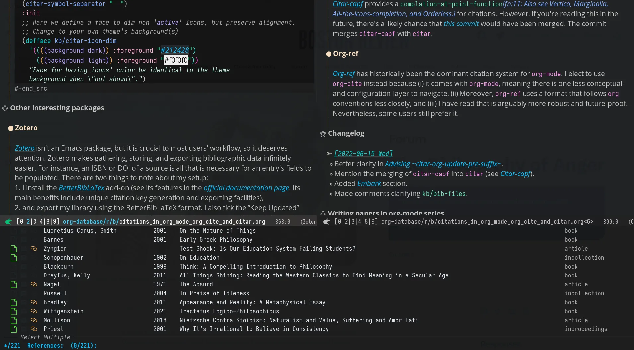Open the Zotero link in the paragraph

[24, 148]
